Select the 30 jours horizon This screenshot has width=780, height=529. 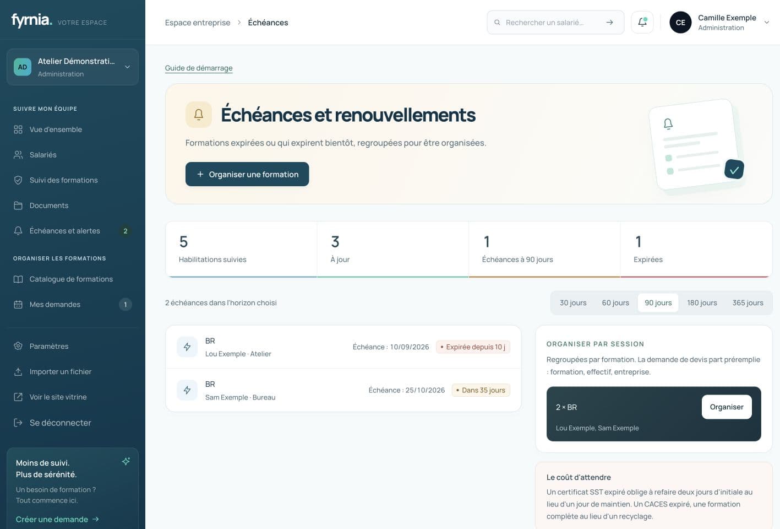(x=573, y=303)
